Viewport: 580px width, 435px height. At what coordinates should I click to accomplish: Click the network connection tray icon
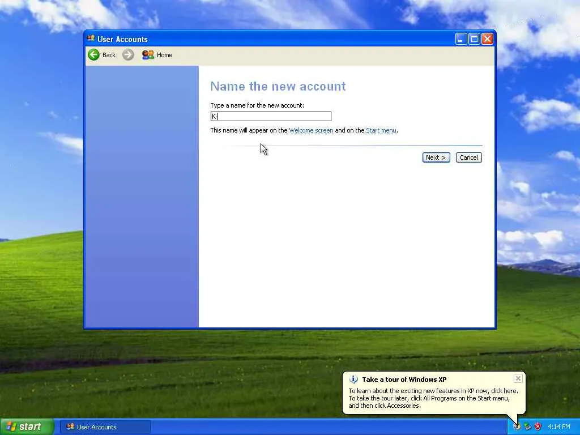[527, 427]
